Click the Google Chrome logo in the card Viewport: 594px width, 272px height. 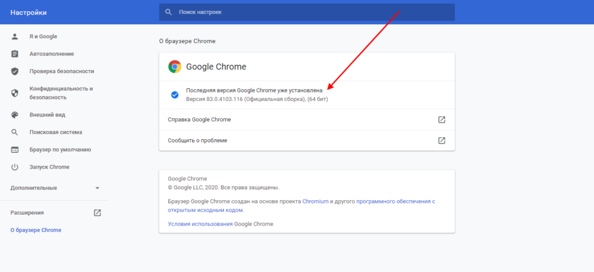point(174,67)
